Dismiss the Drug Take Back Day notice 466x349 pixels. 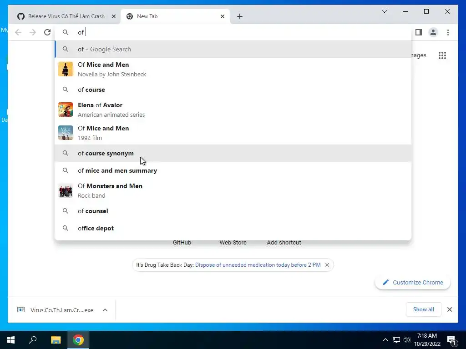point(327,265)
